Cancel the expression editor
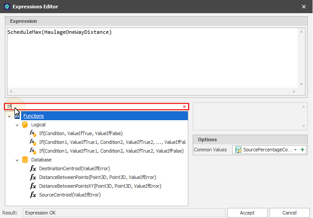The height and width of the screenshot is (218, 313). tap(289, 213)
